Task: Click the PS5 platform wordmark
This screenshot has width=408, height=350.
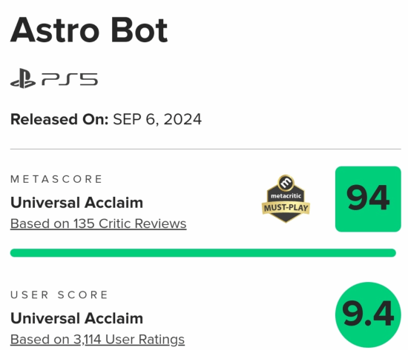Action: 70,79
